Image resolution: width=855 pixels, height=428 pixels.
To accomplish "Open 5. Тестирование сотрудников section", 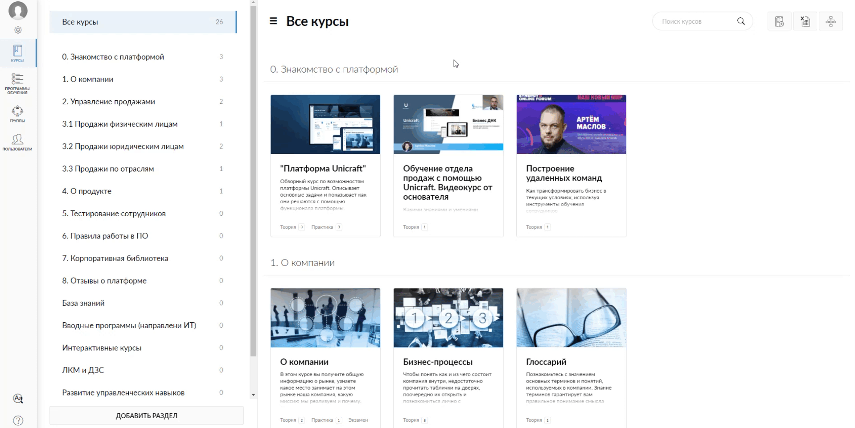I will (x=143, y=214).
